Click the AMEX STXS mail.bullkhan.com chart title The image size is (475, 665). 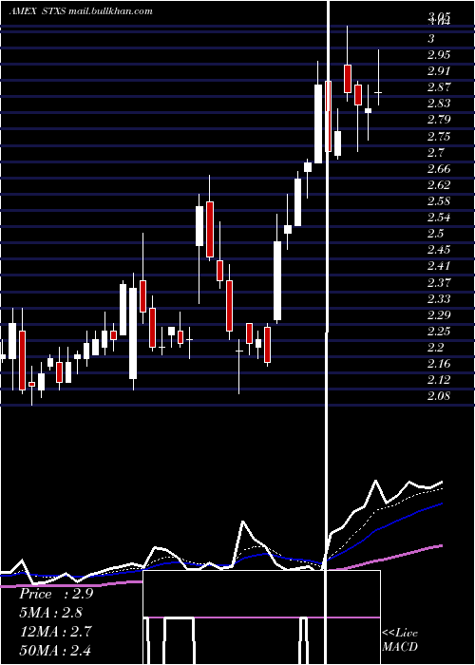pos(81,11)
